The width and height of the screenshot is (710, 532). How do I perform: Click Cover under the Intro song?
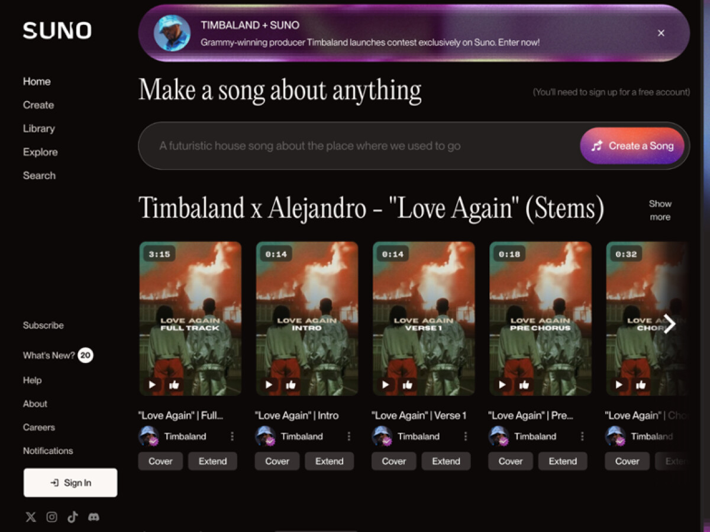pyautogui.click(x=277, y=461)
